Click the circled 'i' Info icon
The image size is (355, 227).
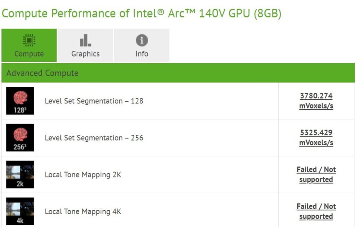pyautogui.click(x=141, y=41)
